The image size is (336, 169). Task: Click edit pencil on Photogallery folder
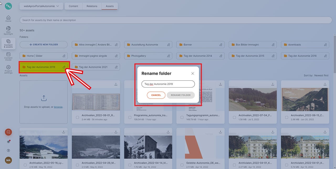coord(169,56)
